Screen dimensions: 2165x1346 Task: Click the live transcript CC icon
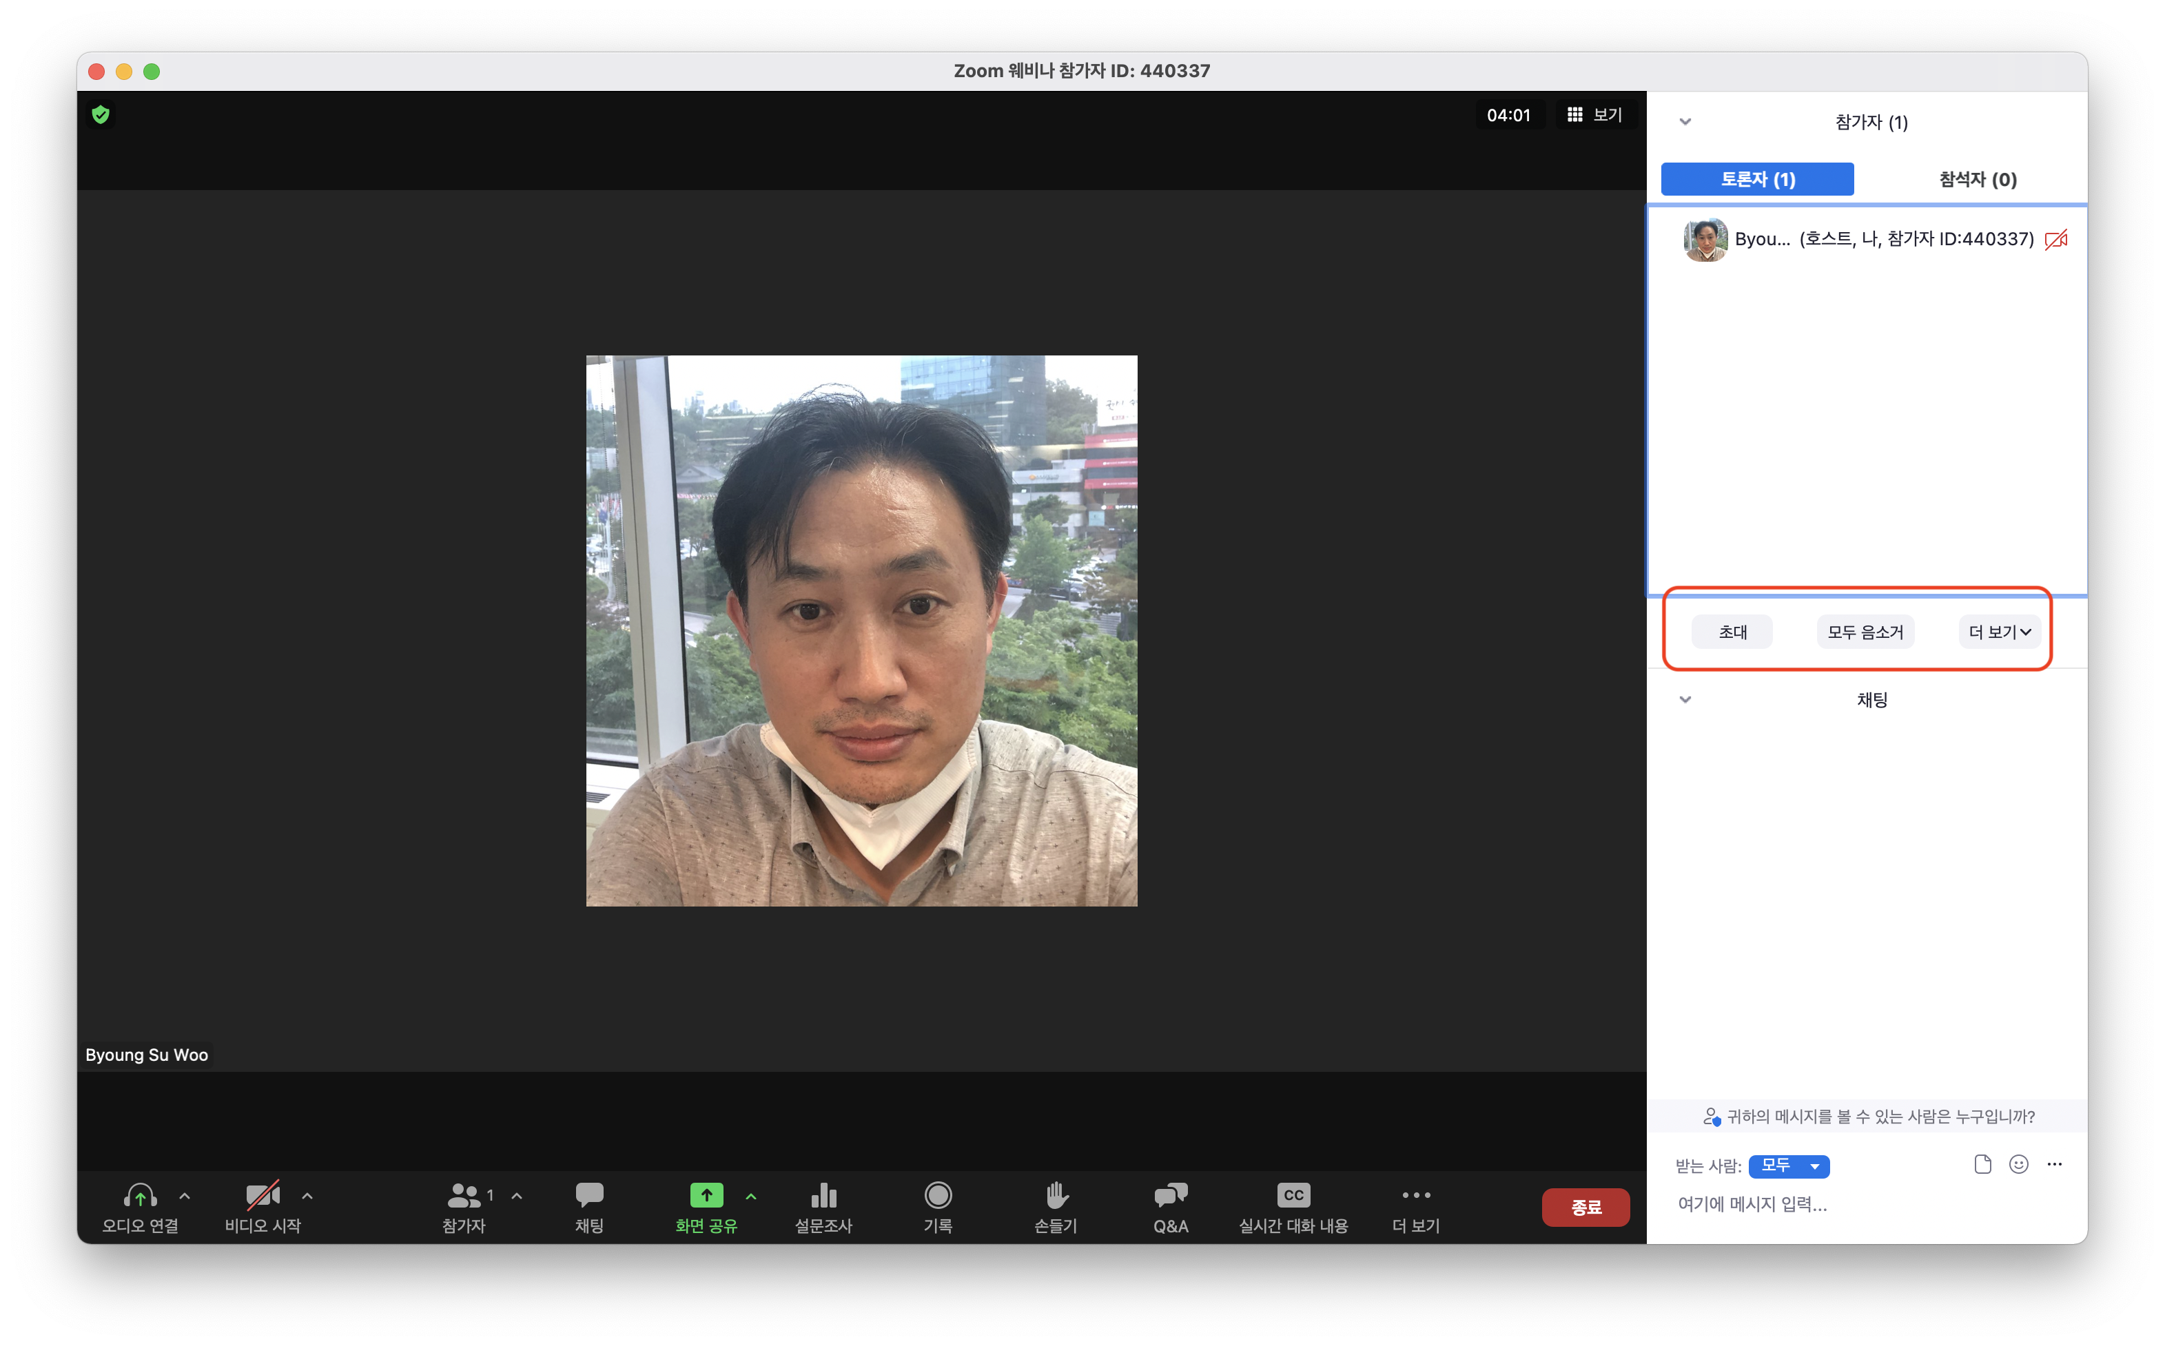(1293, 1196)
